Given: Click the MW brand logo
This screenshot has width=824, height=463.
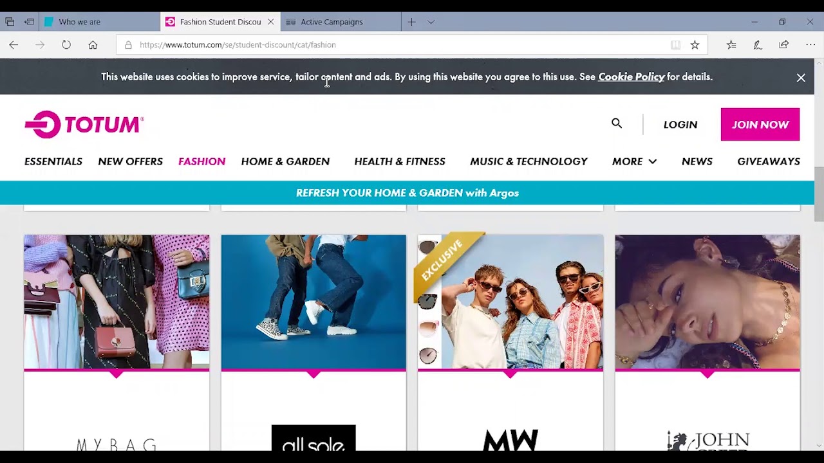Looking at the screenshot, I should pos(510,440).
